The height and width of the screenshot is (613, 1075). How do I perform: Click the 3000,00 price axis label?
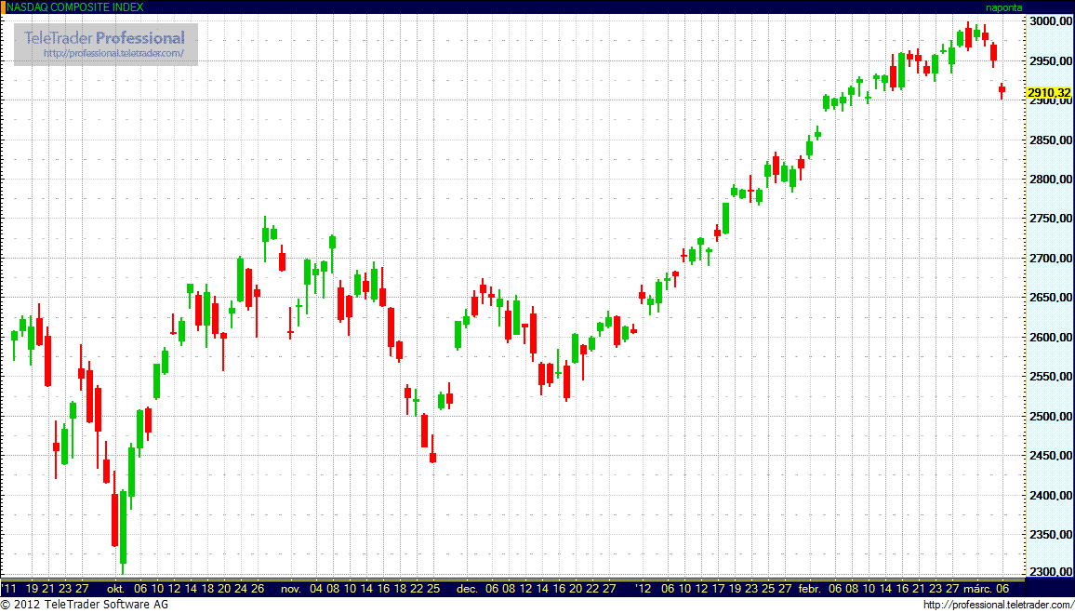pos(1050,21)
